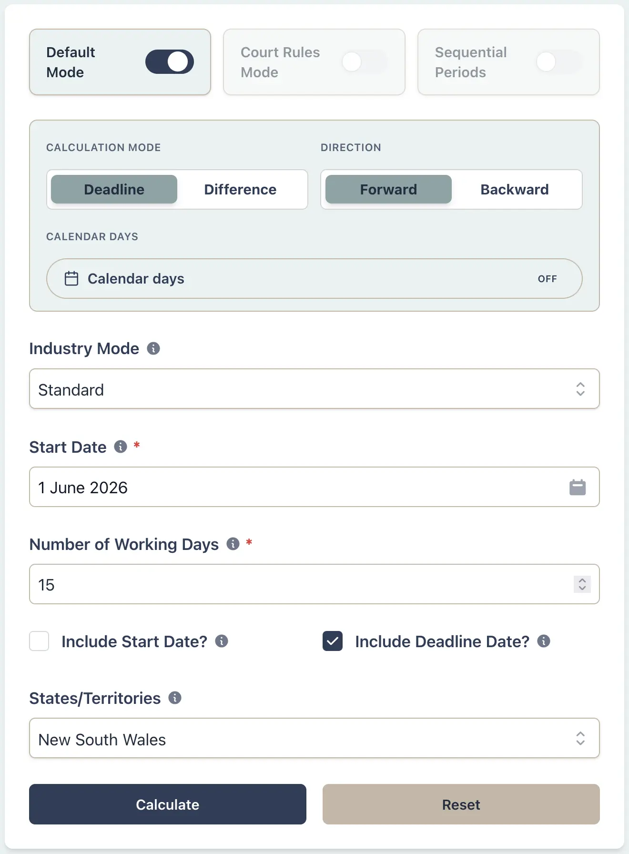This screenshot has width=629, height=854.
Task: Check the Include Start Date checkbox
Action: pos(39,641)
